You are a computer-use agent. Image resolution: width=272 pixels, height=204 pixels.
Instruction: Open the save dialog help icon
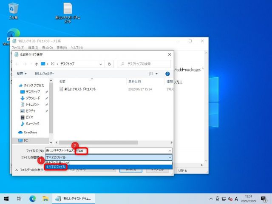pos(167,74)
